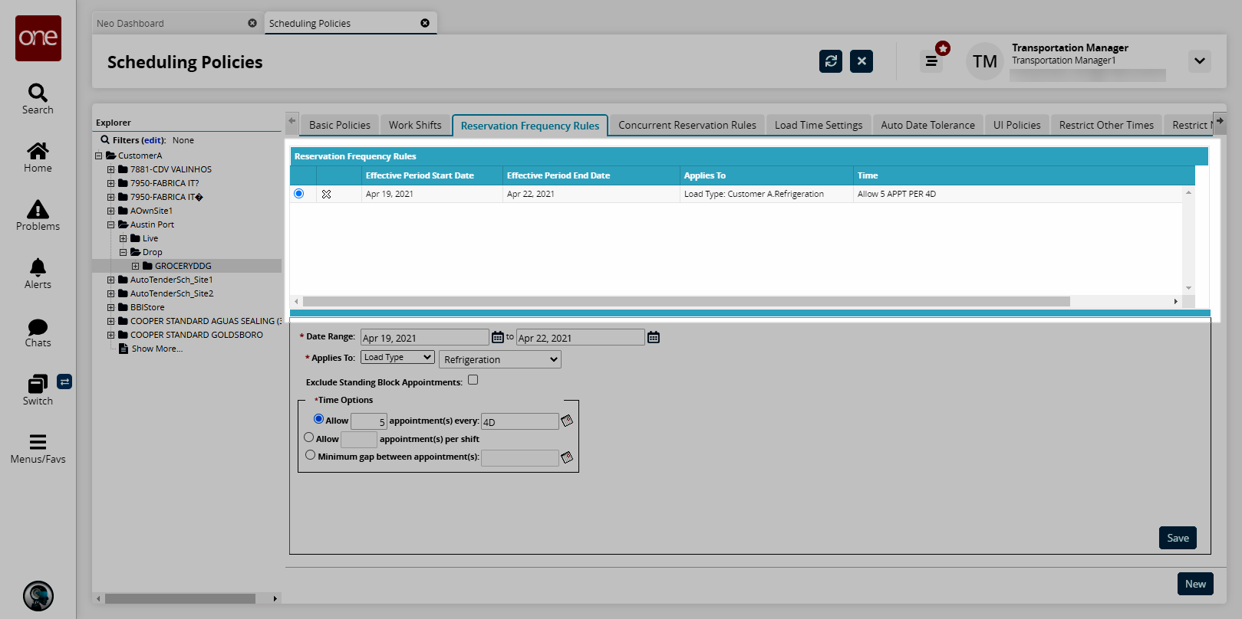Select the Allow appointments per shift radio
Screen dimensions: 1242x619
click(309, 437)
